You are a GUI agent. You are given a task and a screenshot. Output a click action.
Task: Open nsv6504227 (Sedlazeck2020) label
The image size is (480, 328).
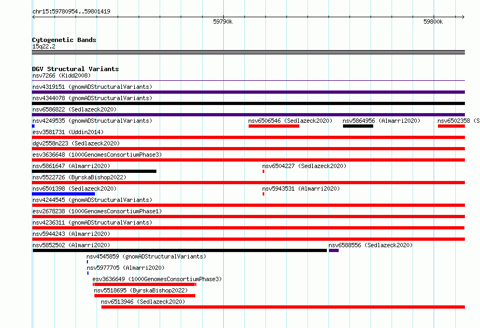[304, 166]
